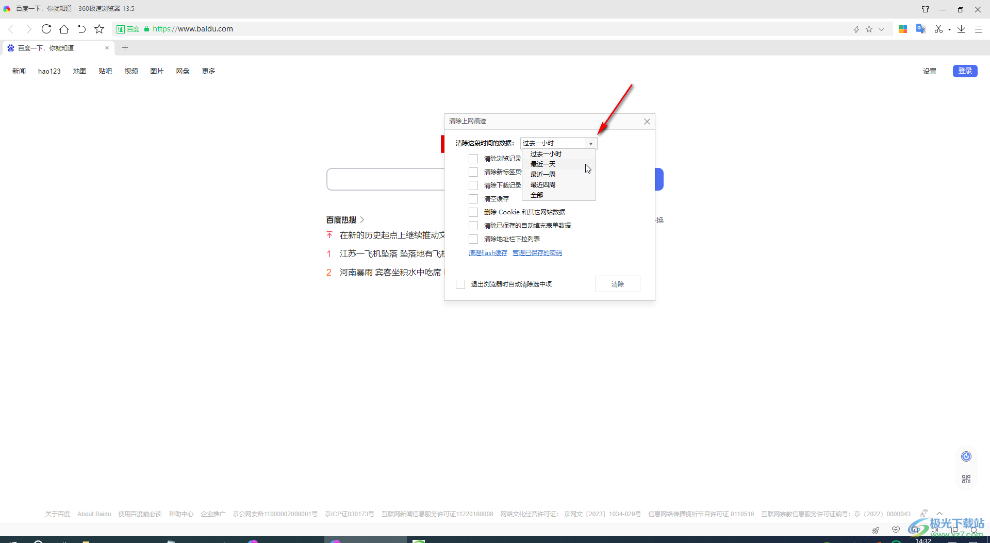Bookmark page using address bar star
The image size is (990, 543).
tap(869, 29)
